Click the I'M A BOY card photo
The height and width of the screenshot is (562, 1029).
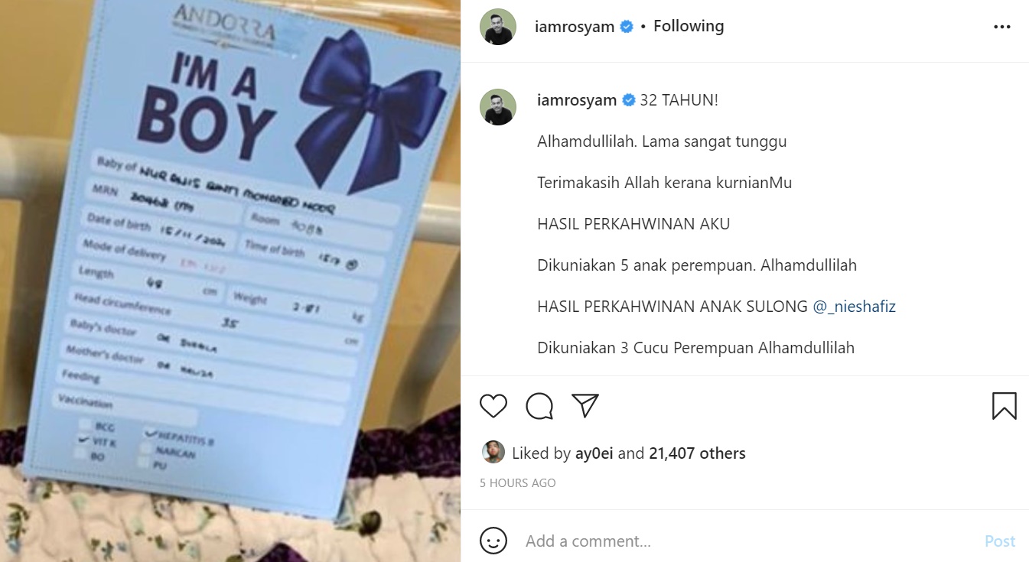click(230, 281)
